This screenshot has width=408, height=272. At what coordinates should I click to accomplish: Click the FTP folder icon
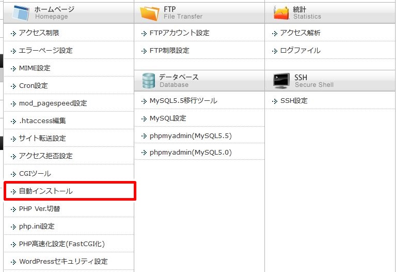pyautogui.click(x=150, y=13)
